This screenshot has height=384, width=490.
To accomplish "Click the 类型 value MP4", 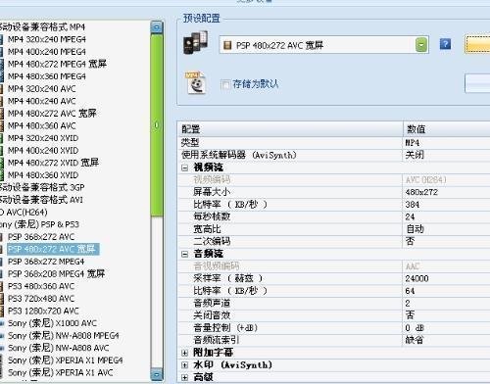I will tap(413, 143).
